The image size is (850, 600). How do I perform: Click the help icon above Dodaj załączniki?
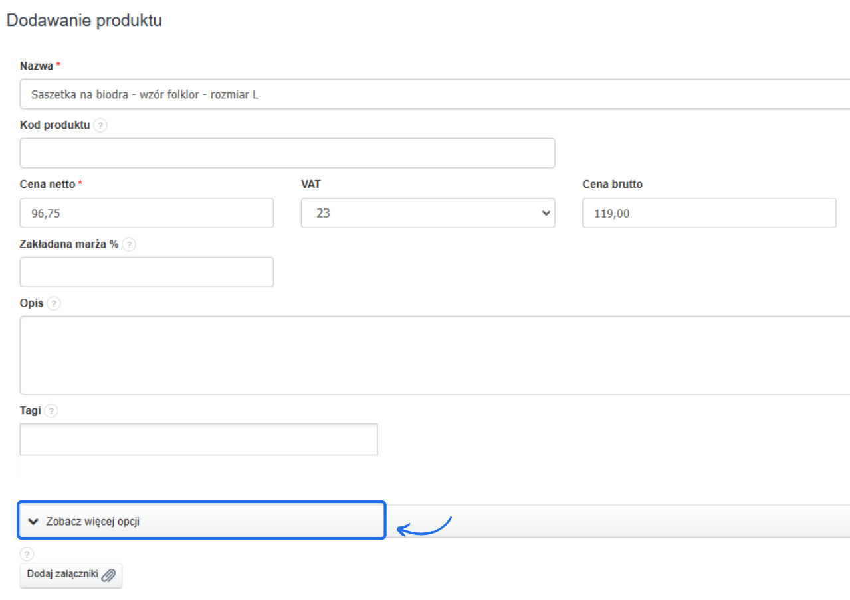tap(27, 554)
